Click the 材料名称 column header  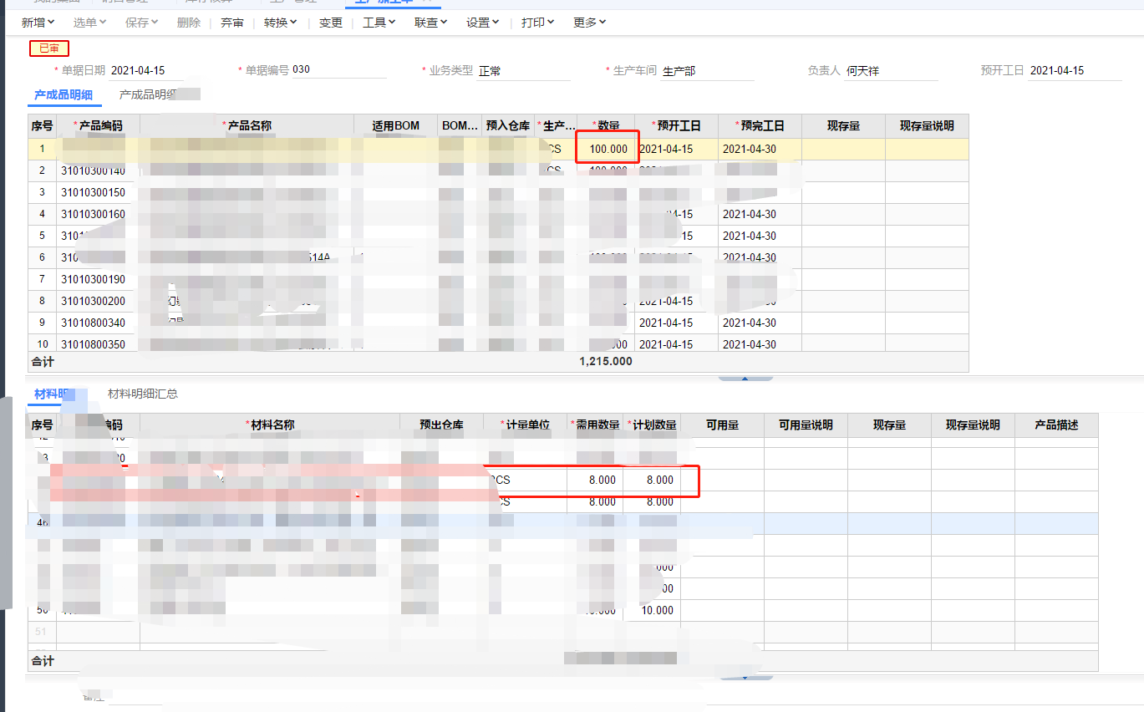(x=270, y=425)
